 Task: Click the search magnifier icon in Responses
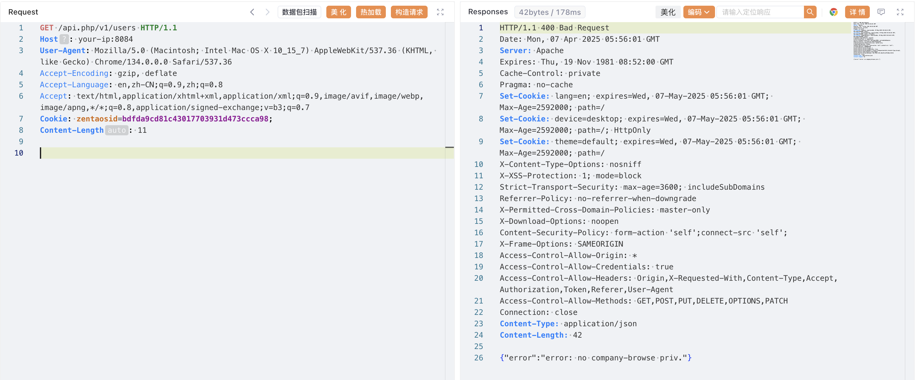(x=810, y=12)
